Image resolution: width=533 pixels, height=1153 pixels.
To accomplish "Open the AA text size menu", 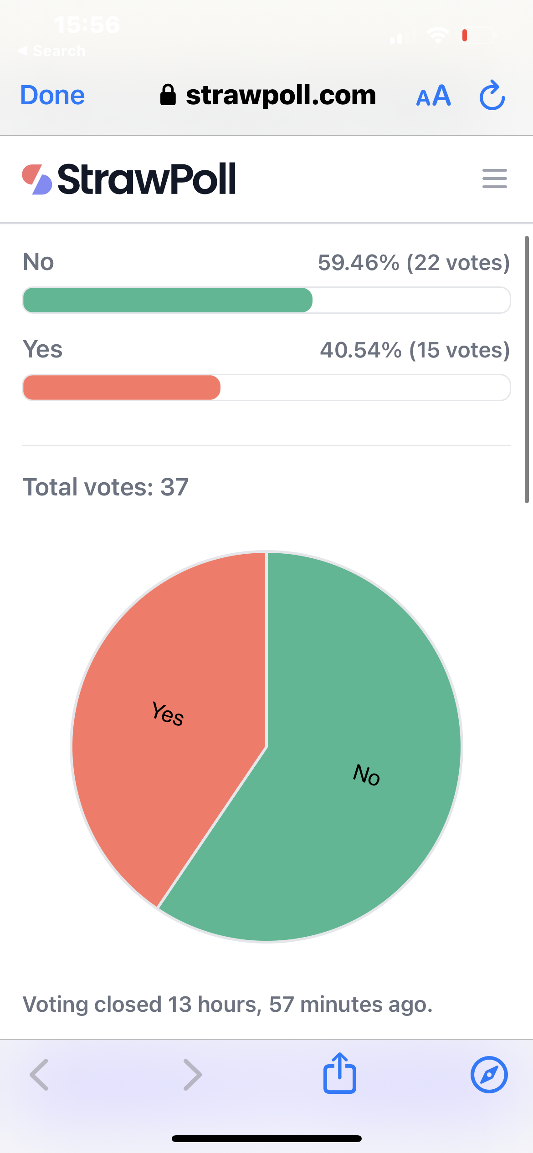I will pyautogui.click(x=433, y=96).
